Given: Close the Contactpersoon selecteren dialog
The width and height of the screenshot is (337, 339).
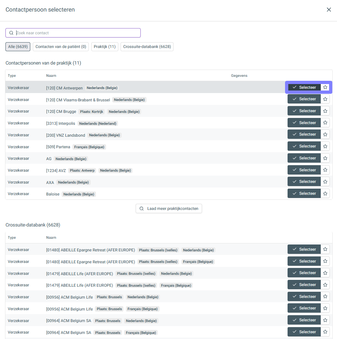Looking at the screenshot, I should [329, 9].
